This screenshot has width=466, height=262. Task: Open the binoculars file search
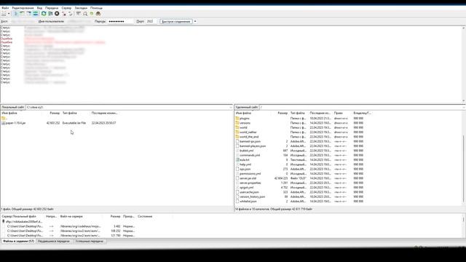[98, 14]
